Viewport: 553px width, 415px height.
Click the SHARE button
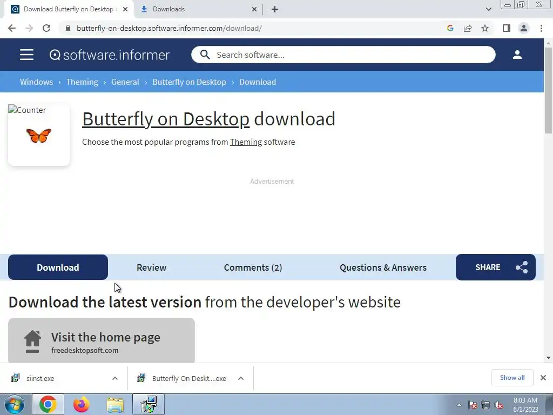click(x=496, y=267)
